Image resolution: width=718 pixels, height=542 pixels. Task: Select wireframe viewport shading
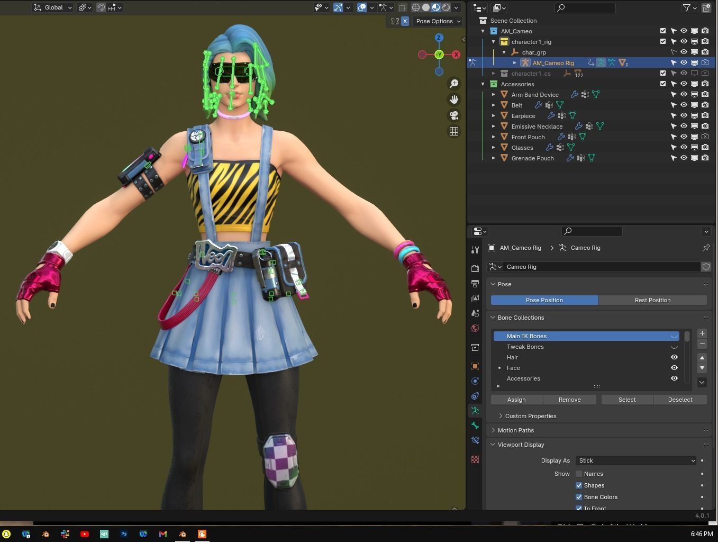(x=416, y=7)
